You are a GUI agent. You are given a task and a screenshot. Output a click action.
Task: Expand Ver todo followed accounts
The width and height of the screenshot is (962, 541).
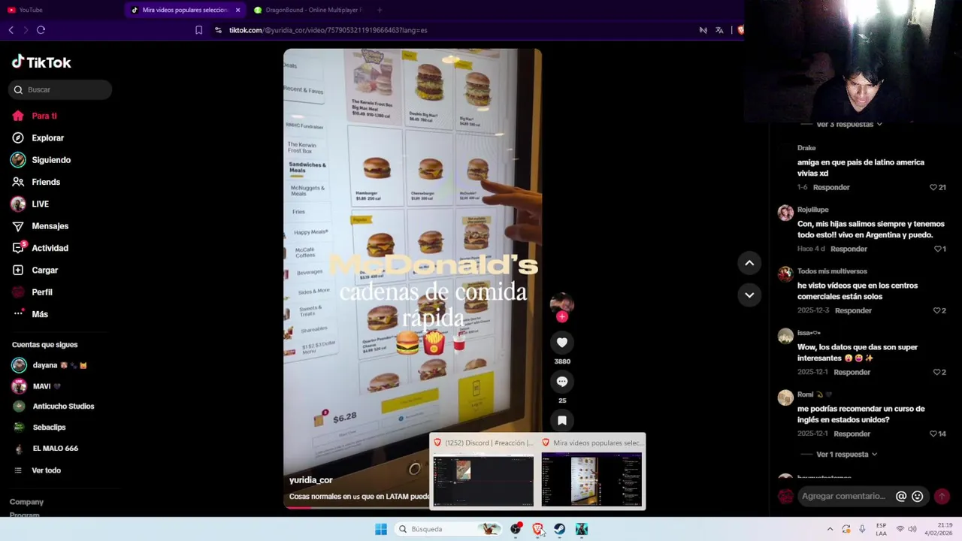[x=38, y=470]
